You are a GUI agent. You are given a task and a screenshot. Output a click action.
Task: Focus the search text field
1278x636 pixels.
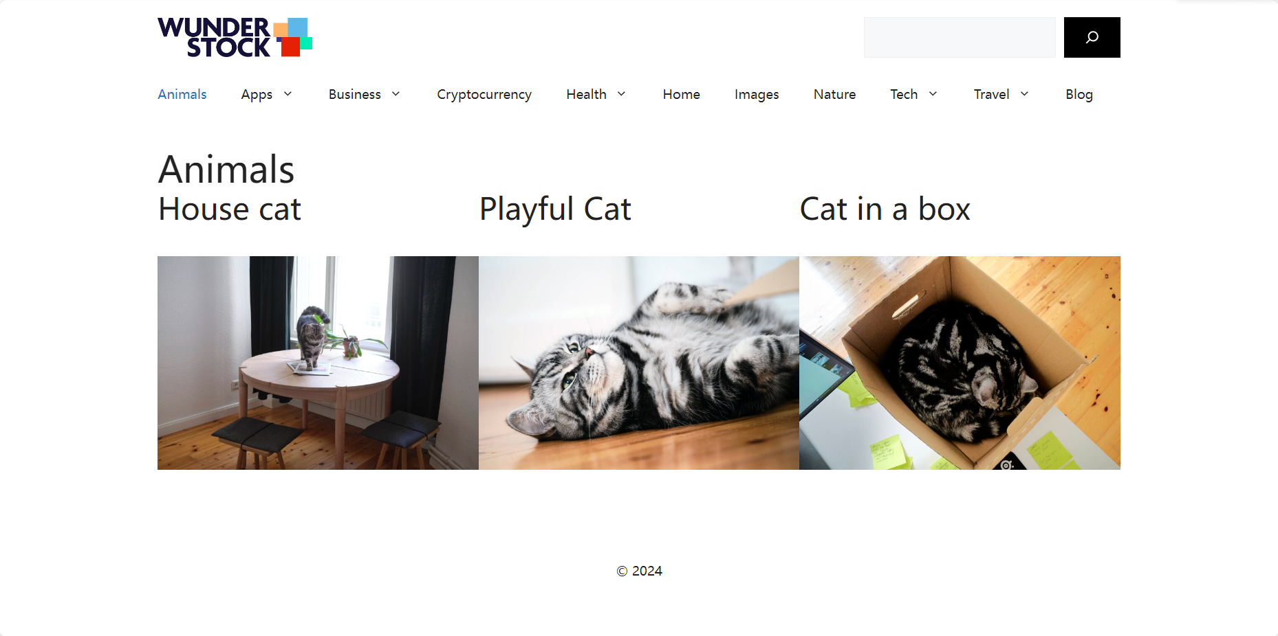click(x=960, y=37)
